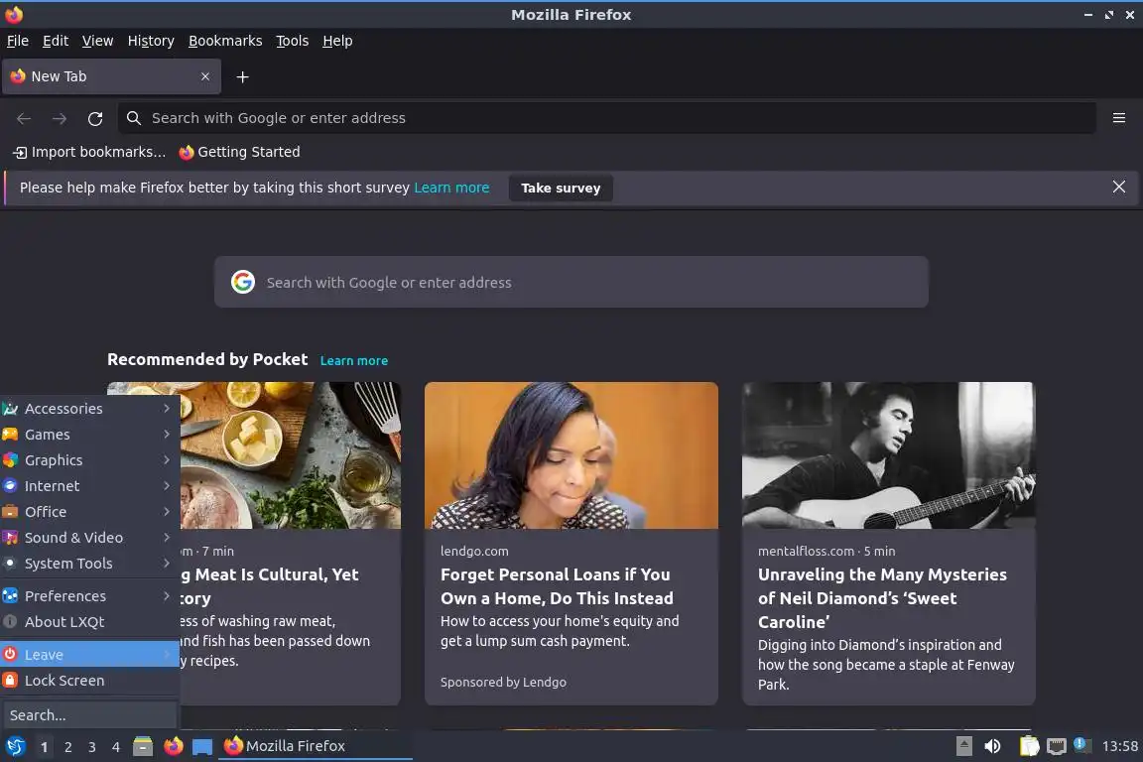Open the Tools menu
Image resolution: width=1143 pixels, height=762 pixels.
coord(293,41)
